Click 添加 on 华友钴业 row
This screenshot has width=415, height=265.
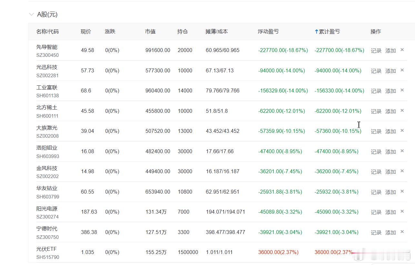[390, 192]
